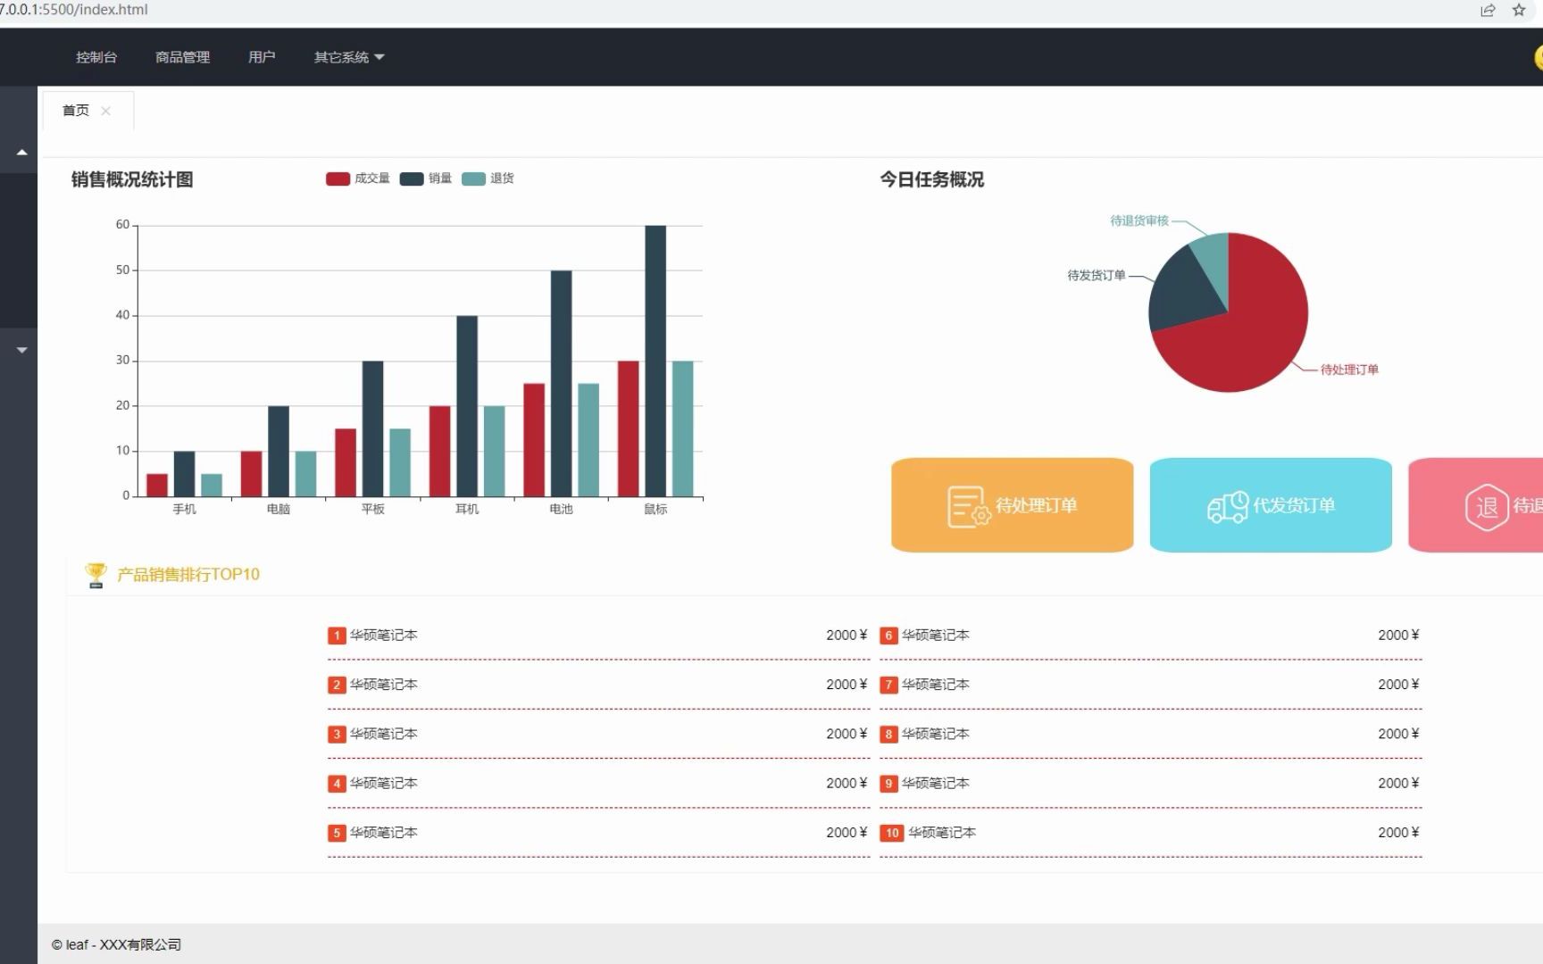
Task: Click the 鼠标 销量 bar at 60
Action: click(655, 361)
